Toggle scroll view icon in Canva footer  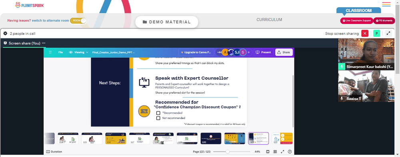[268, 152]
